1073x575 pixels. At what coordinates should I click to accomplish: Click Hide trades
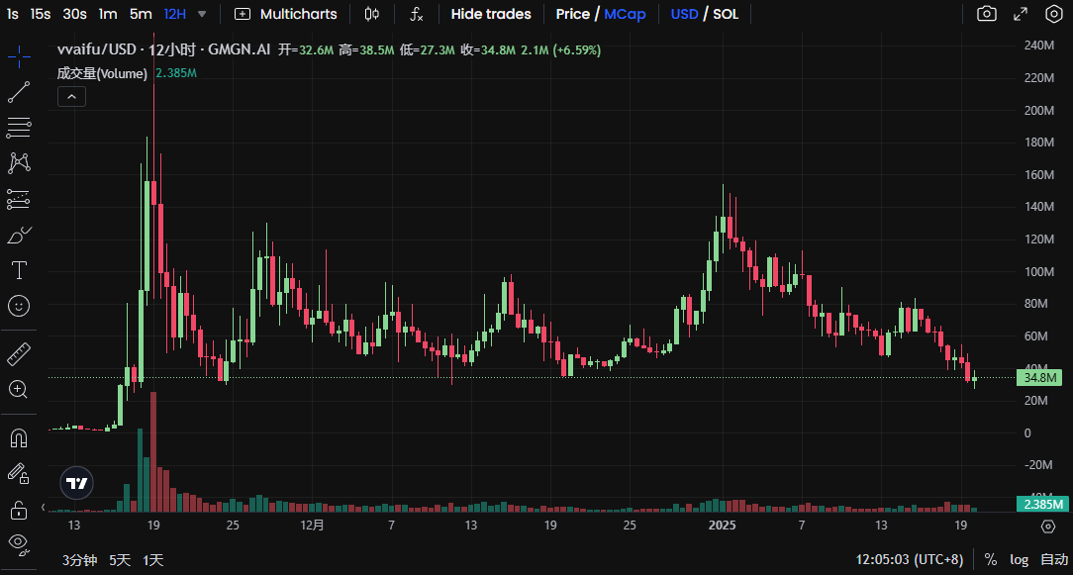[x=491, y=14]
